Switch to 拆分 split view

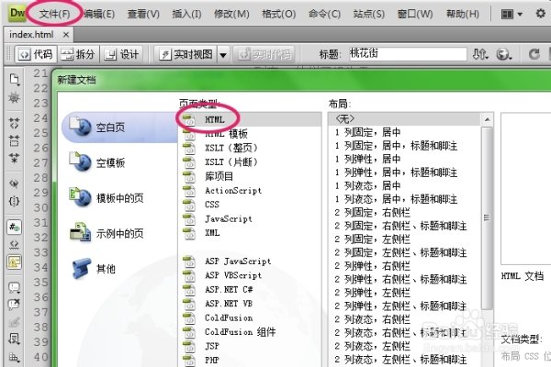pos(79,54)
